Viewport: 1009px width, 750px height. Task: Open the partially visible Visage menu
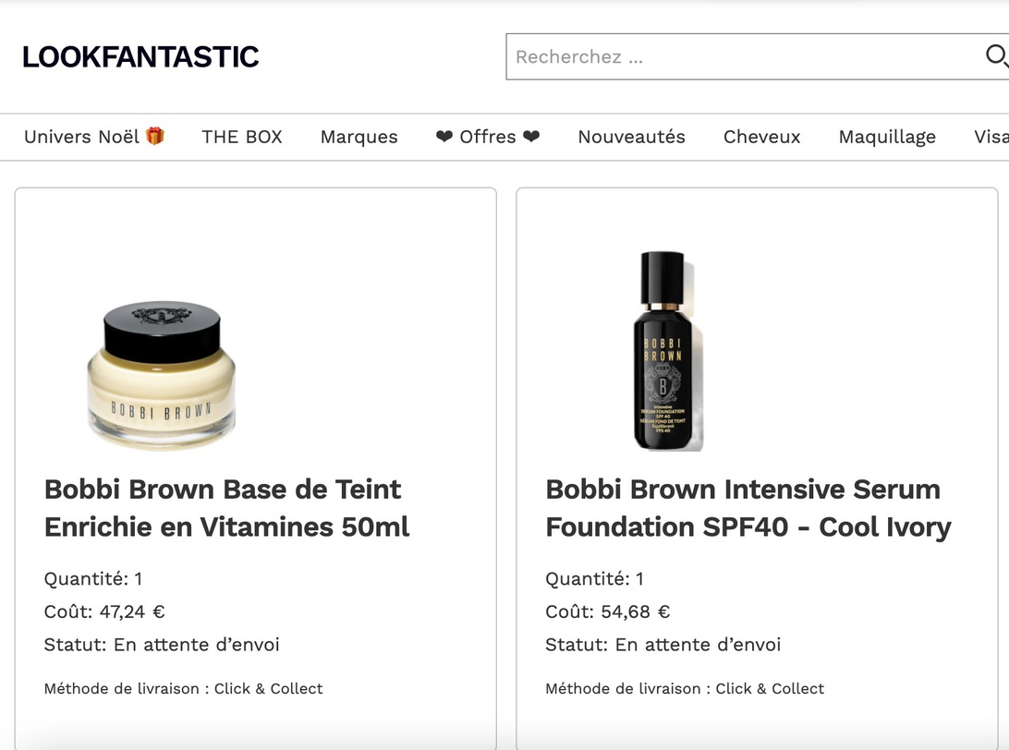click(x=991, y=137)
